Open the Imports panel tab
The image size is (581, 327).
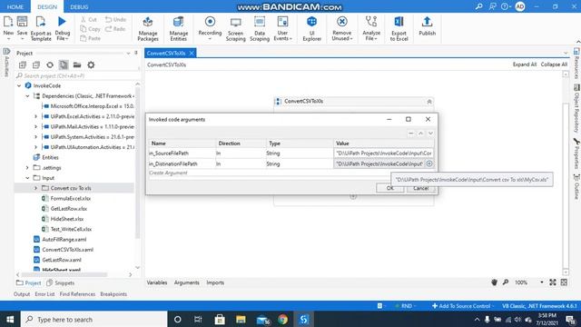[215, 282]
